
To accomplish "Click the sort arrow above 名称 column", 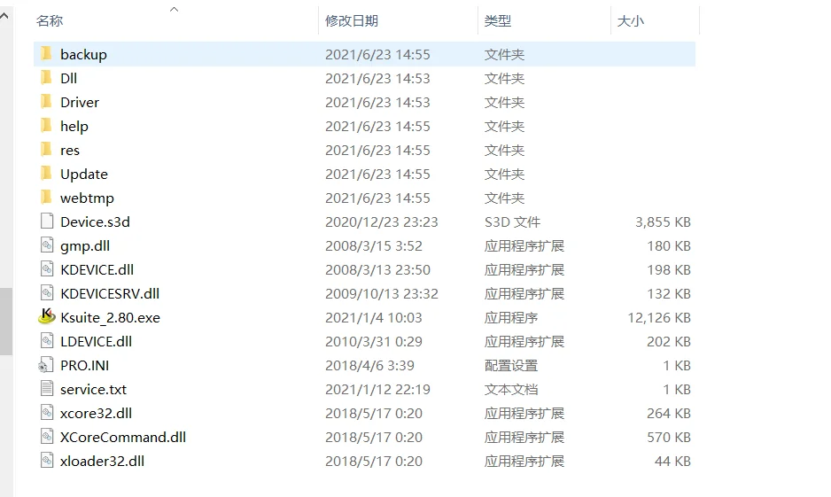I will 174,9.
